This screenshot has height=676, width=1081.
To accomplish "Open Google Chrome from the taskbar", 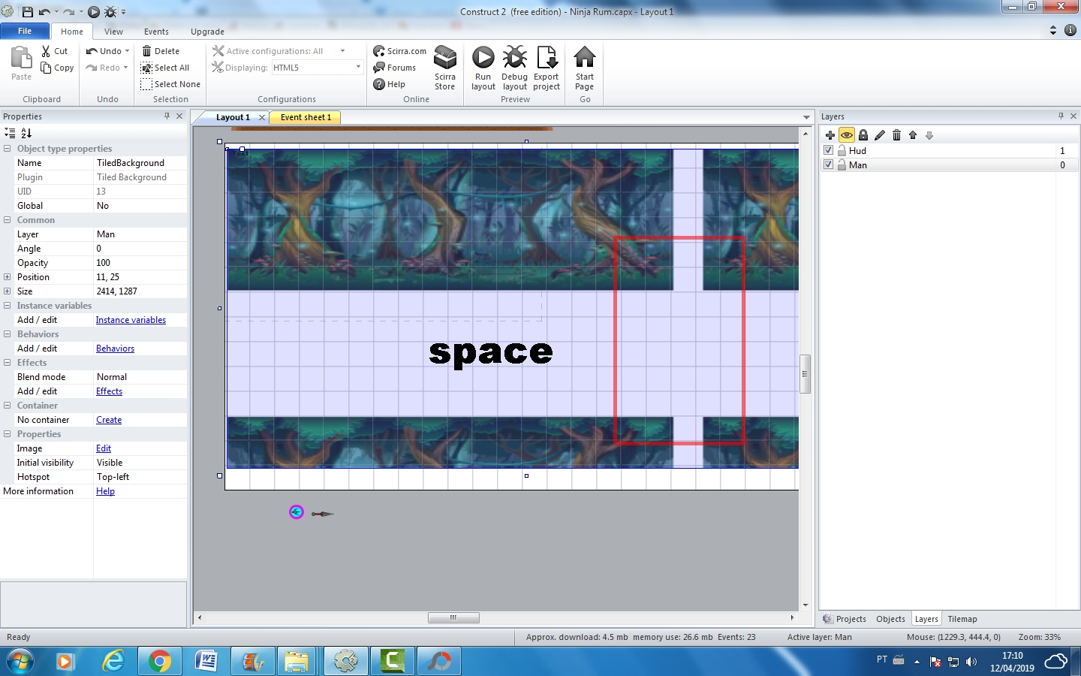I will [x=159, y=661].
